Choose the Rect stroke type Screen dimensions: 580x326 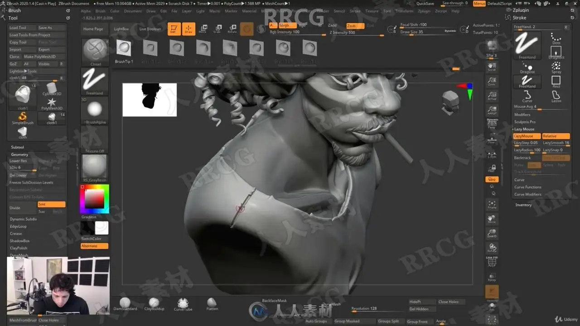click(556, 82)
